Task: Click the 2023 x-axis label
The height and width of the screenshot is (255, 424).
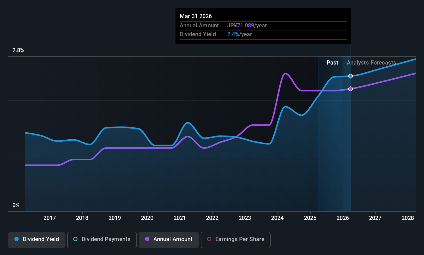Action: click(x=245, y=218)
